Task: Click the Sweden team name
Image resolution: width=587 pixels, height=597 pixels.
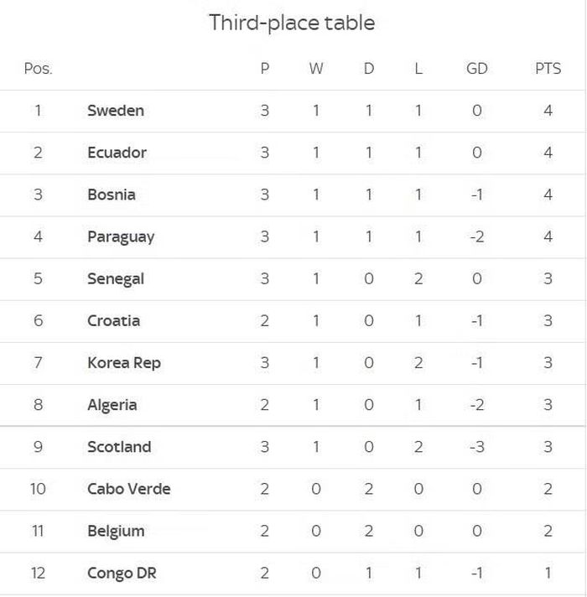Action: (116, 111)
